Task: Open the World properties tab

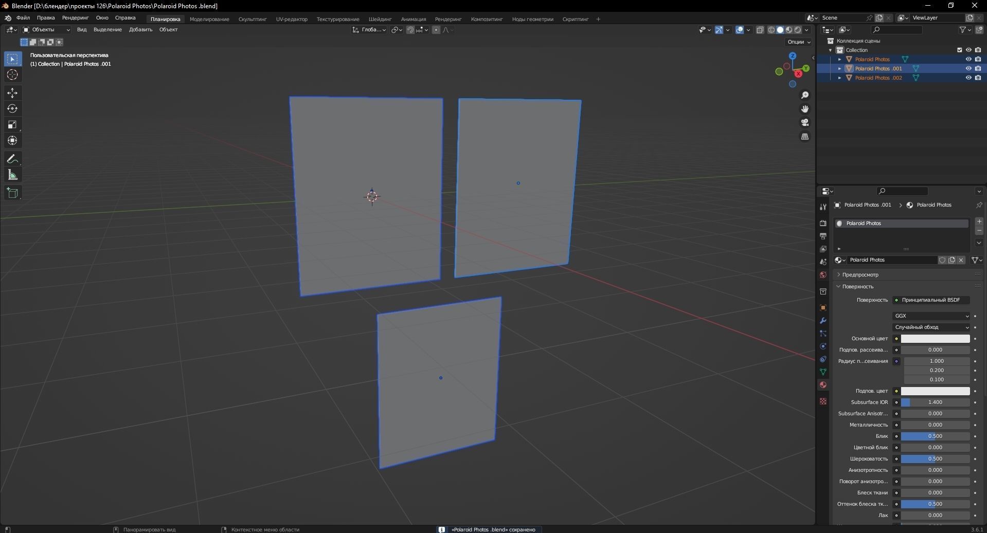Action: click(823, 275)
